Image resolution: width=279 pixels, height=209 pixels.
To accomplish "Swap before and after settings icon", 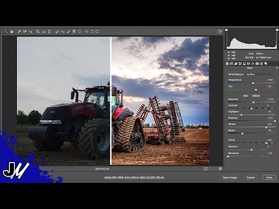I will (211, 169).
